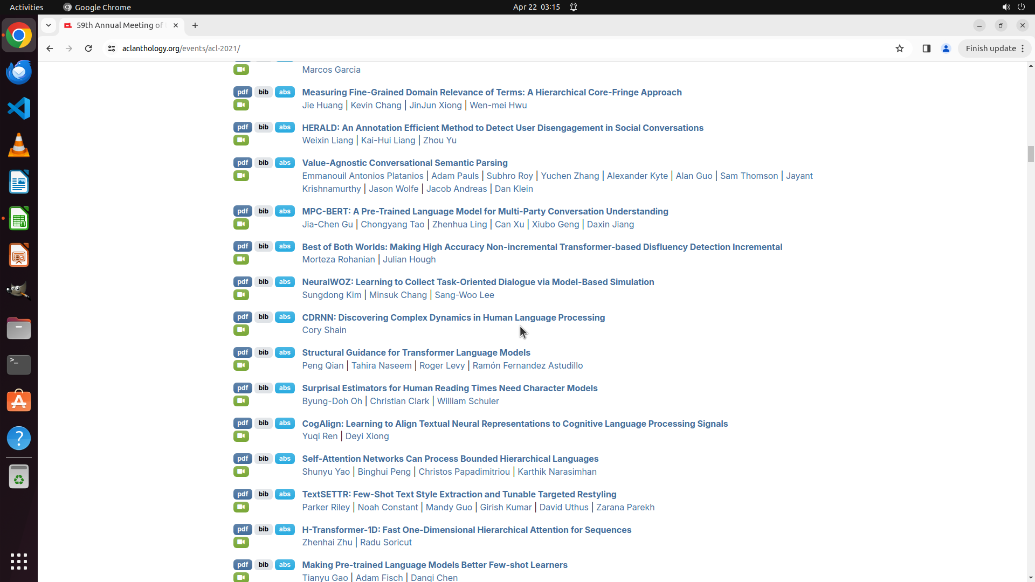Show abstract for TextSETTR paper

(x=285, y=494)
